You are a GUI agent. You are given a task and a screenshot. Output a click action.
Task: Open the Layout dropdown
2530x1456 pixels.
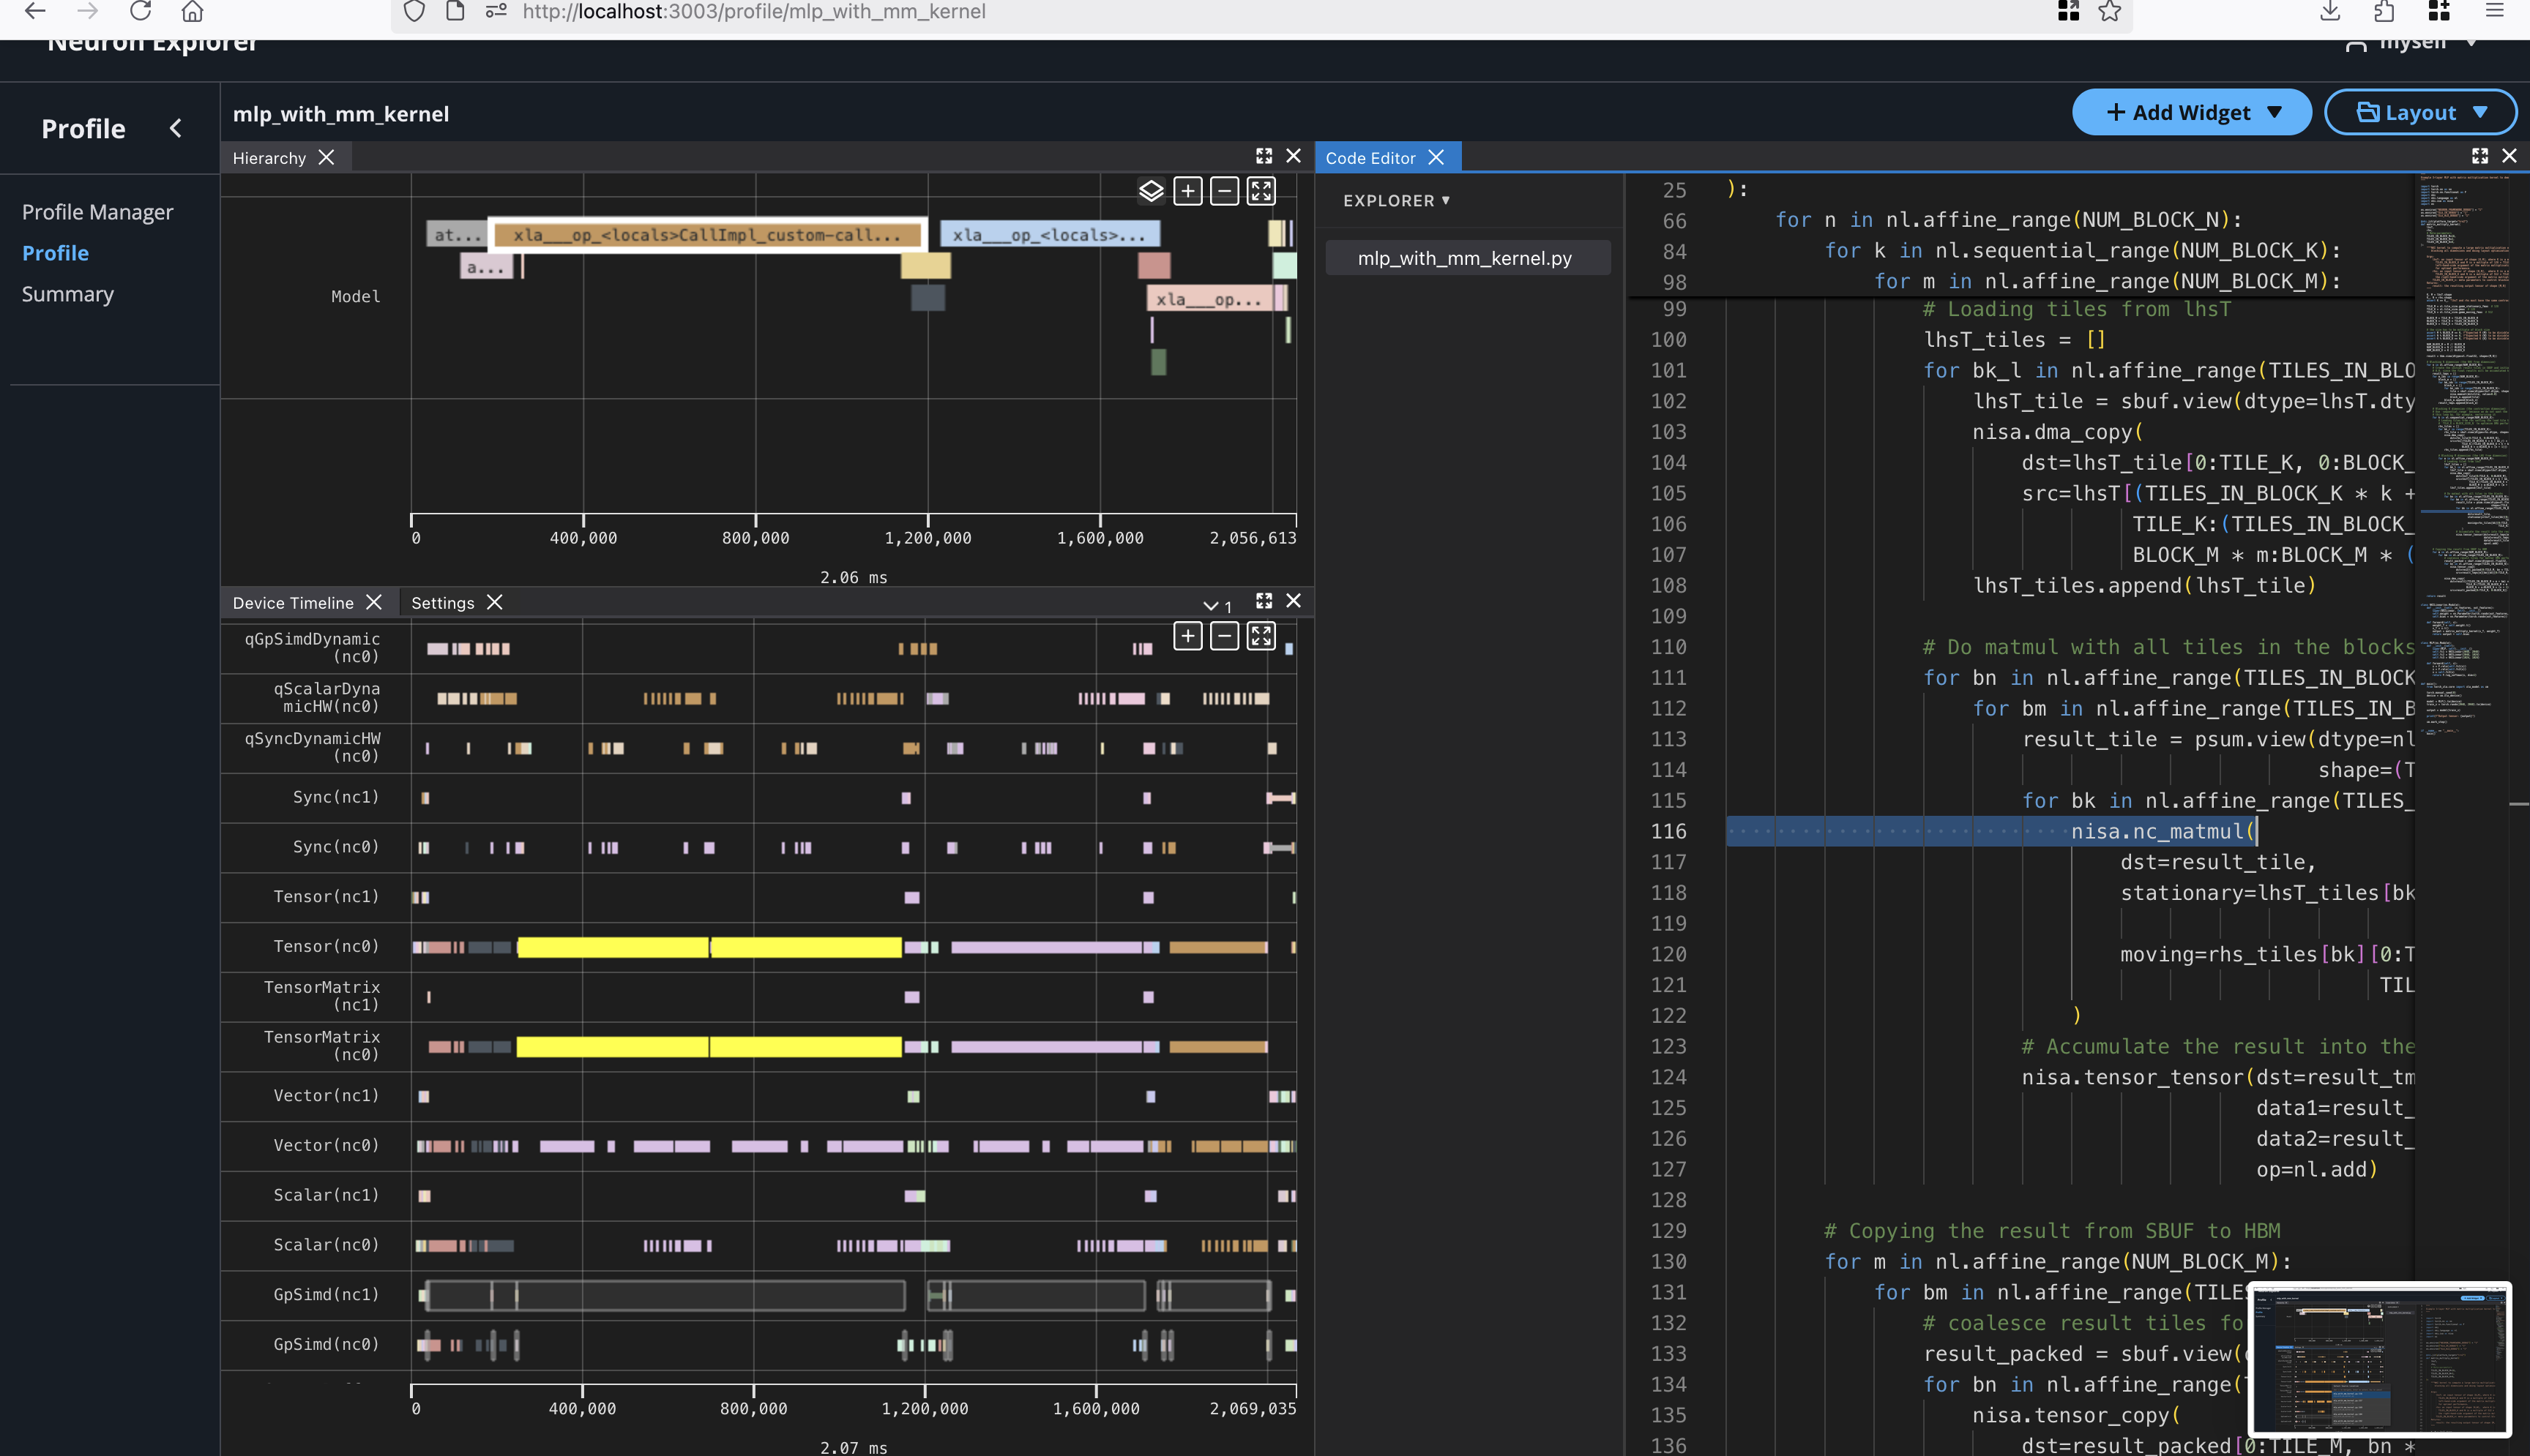pos(2420,112)
